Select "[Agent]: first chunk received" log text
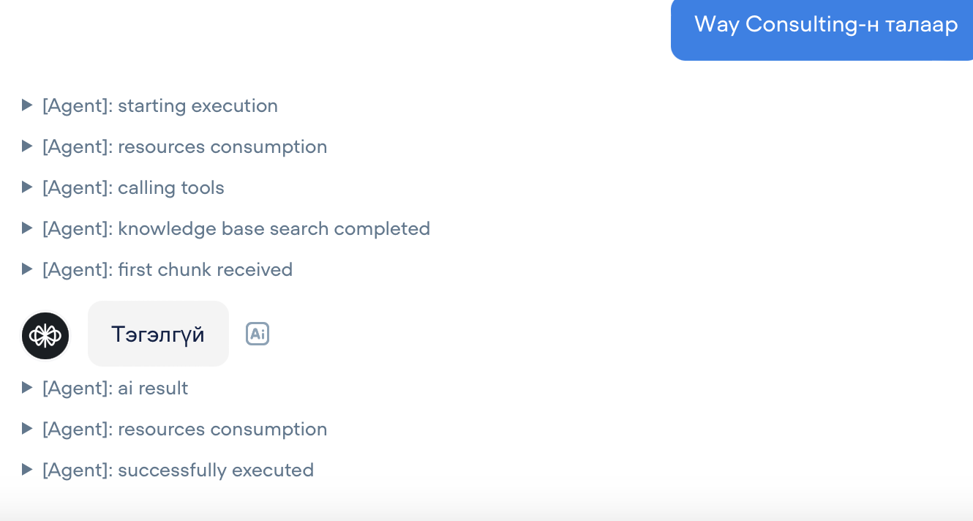This screenshot has width=973, height=521. pos(168,269)
